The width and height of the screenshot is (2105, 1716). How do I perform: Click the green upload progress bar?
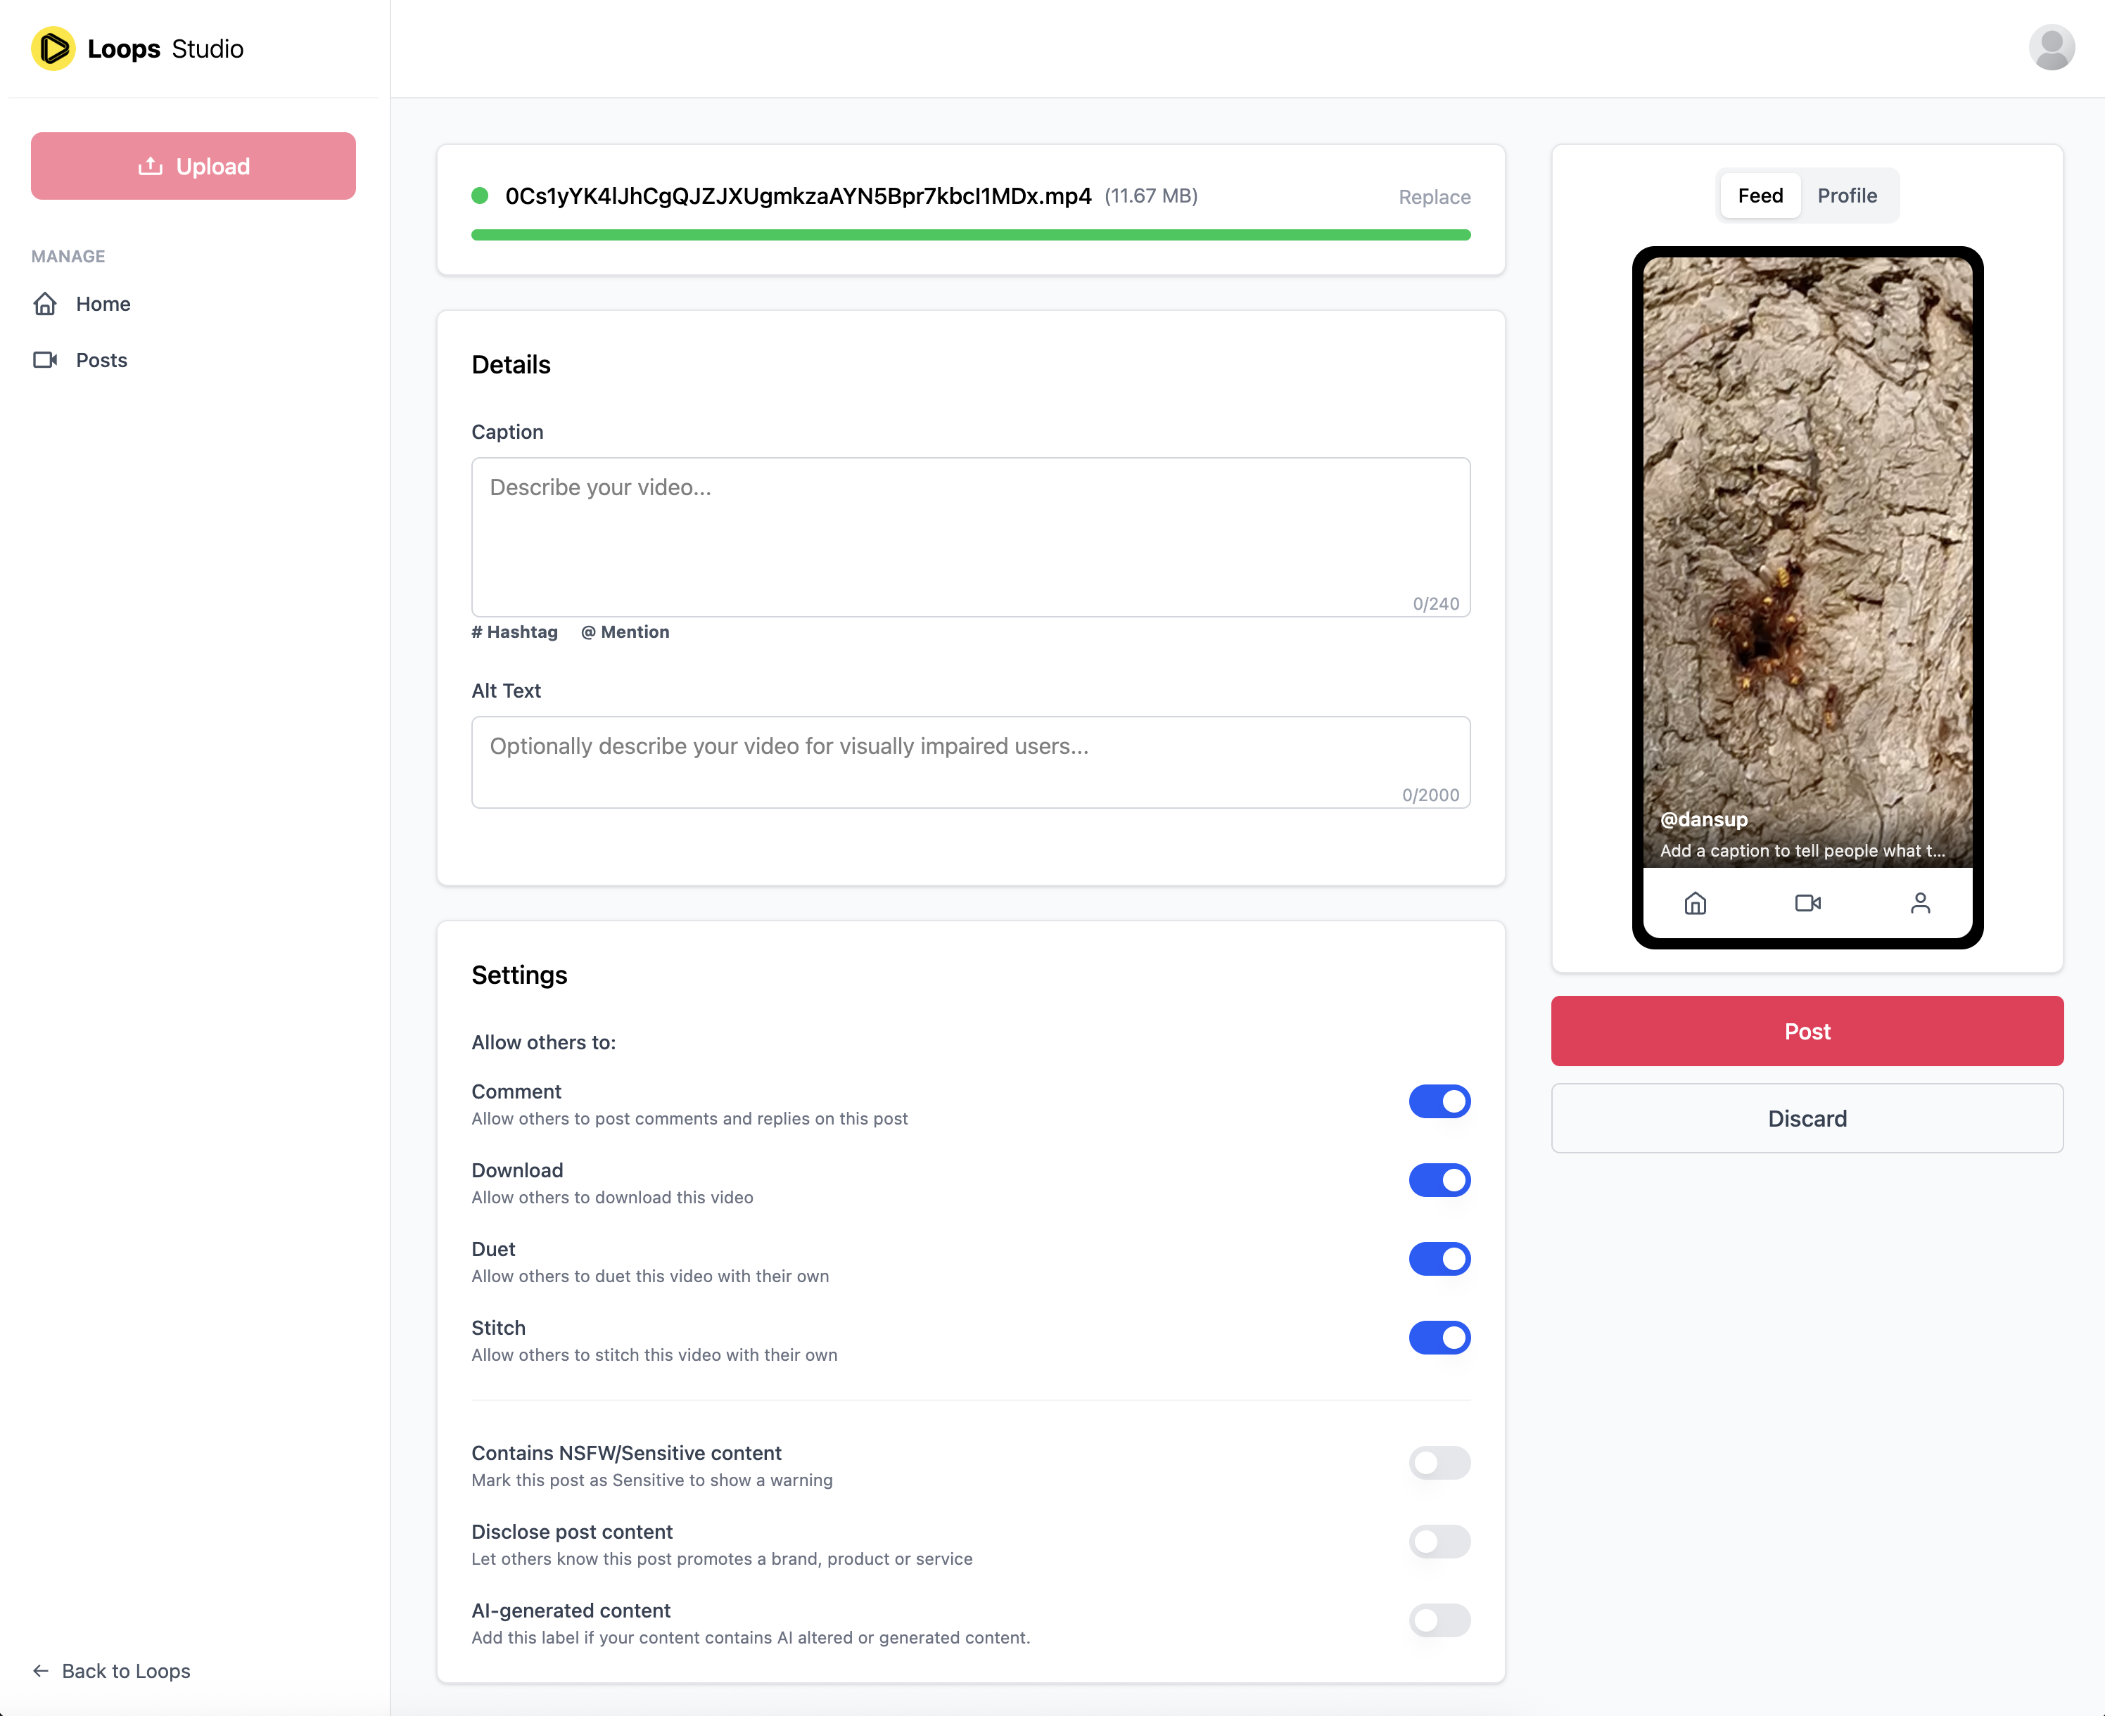[x=970, y=236]
